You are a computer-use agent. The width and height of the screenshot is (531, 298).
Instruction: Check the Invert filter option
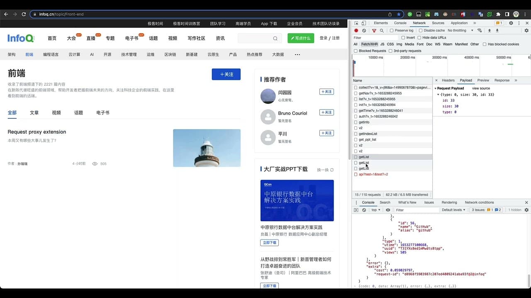coord(403,38)
